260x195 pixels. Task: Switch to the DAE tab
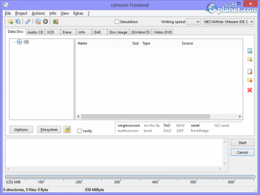click(99, 32)
